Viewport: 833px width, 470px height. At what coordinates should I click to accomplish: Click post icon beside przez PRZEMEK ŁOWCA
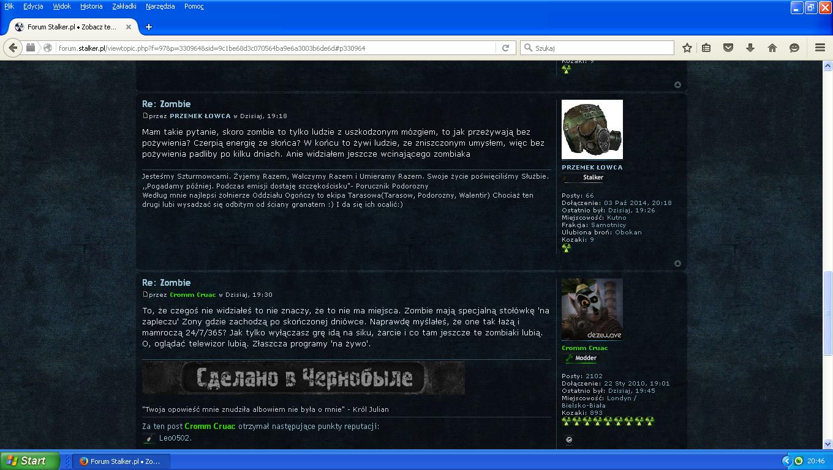[145, 115]
